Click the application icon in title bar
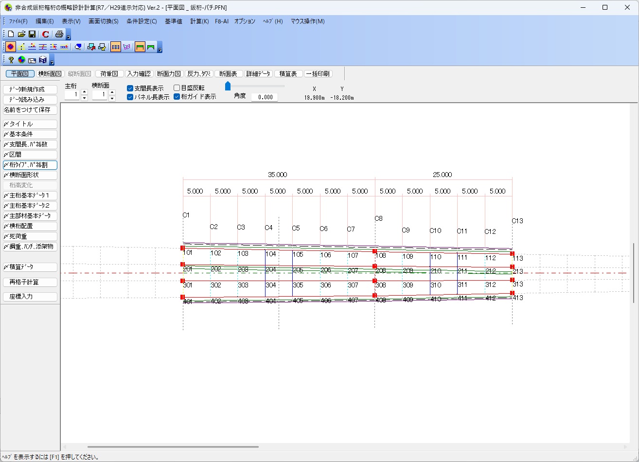Image resolution: width=639 pixels, height=462 pixels. pos(8,7)
